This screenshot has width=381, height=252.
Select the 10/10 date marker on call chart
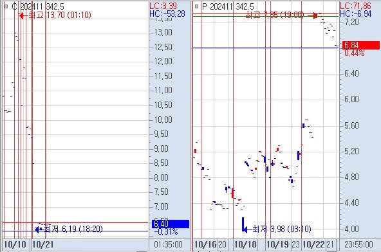(15, 244)
